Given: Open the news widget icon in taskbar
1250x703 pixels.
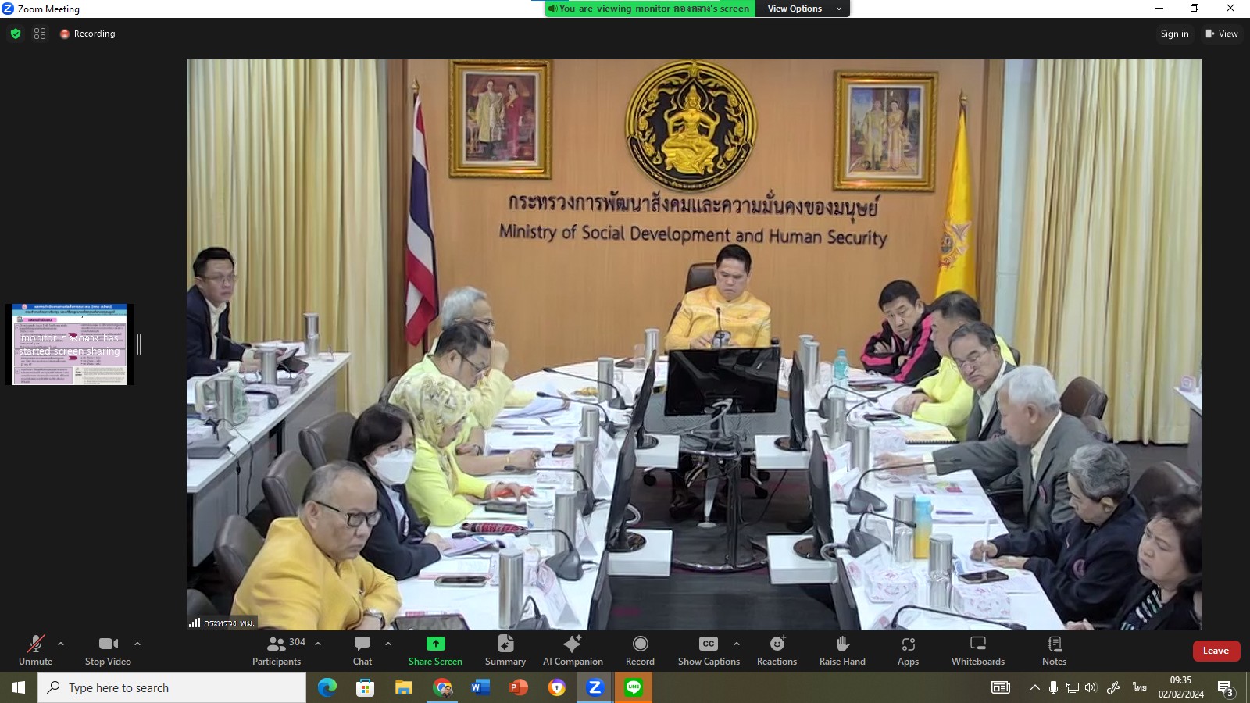Looking at the screenshot, I should [x=1001, y=687].
